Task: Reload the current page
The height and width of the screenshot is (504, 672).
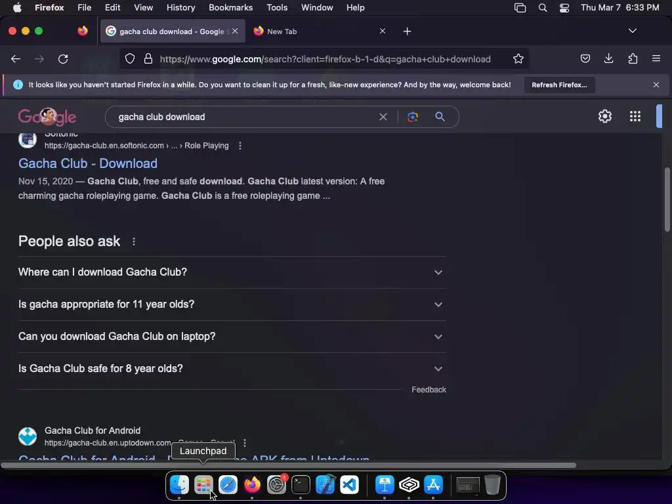Action: (x=63, y=58)
